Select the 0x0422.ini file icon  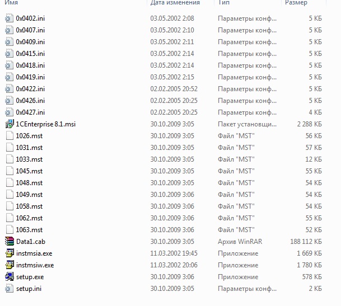click(9, 89)
